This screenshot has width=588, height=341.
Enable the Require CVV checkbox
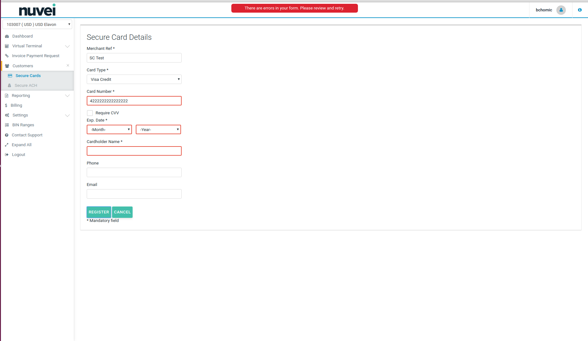click(x=90, y=113)
